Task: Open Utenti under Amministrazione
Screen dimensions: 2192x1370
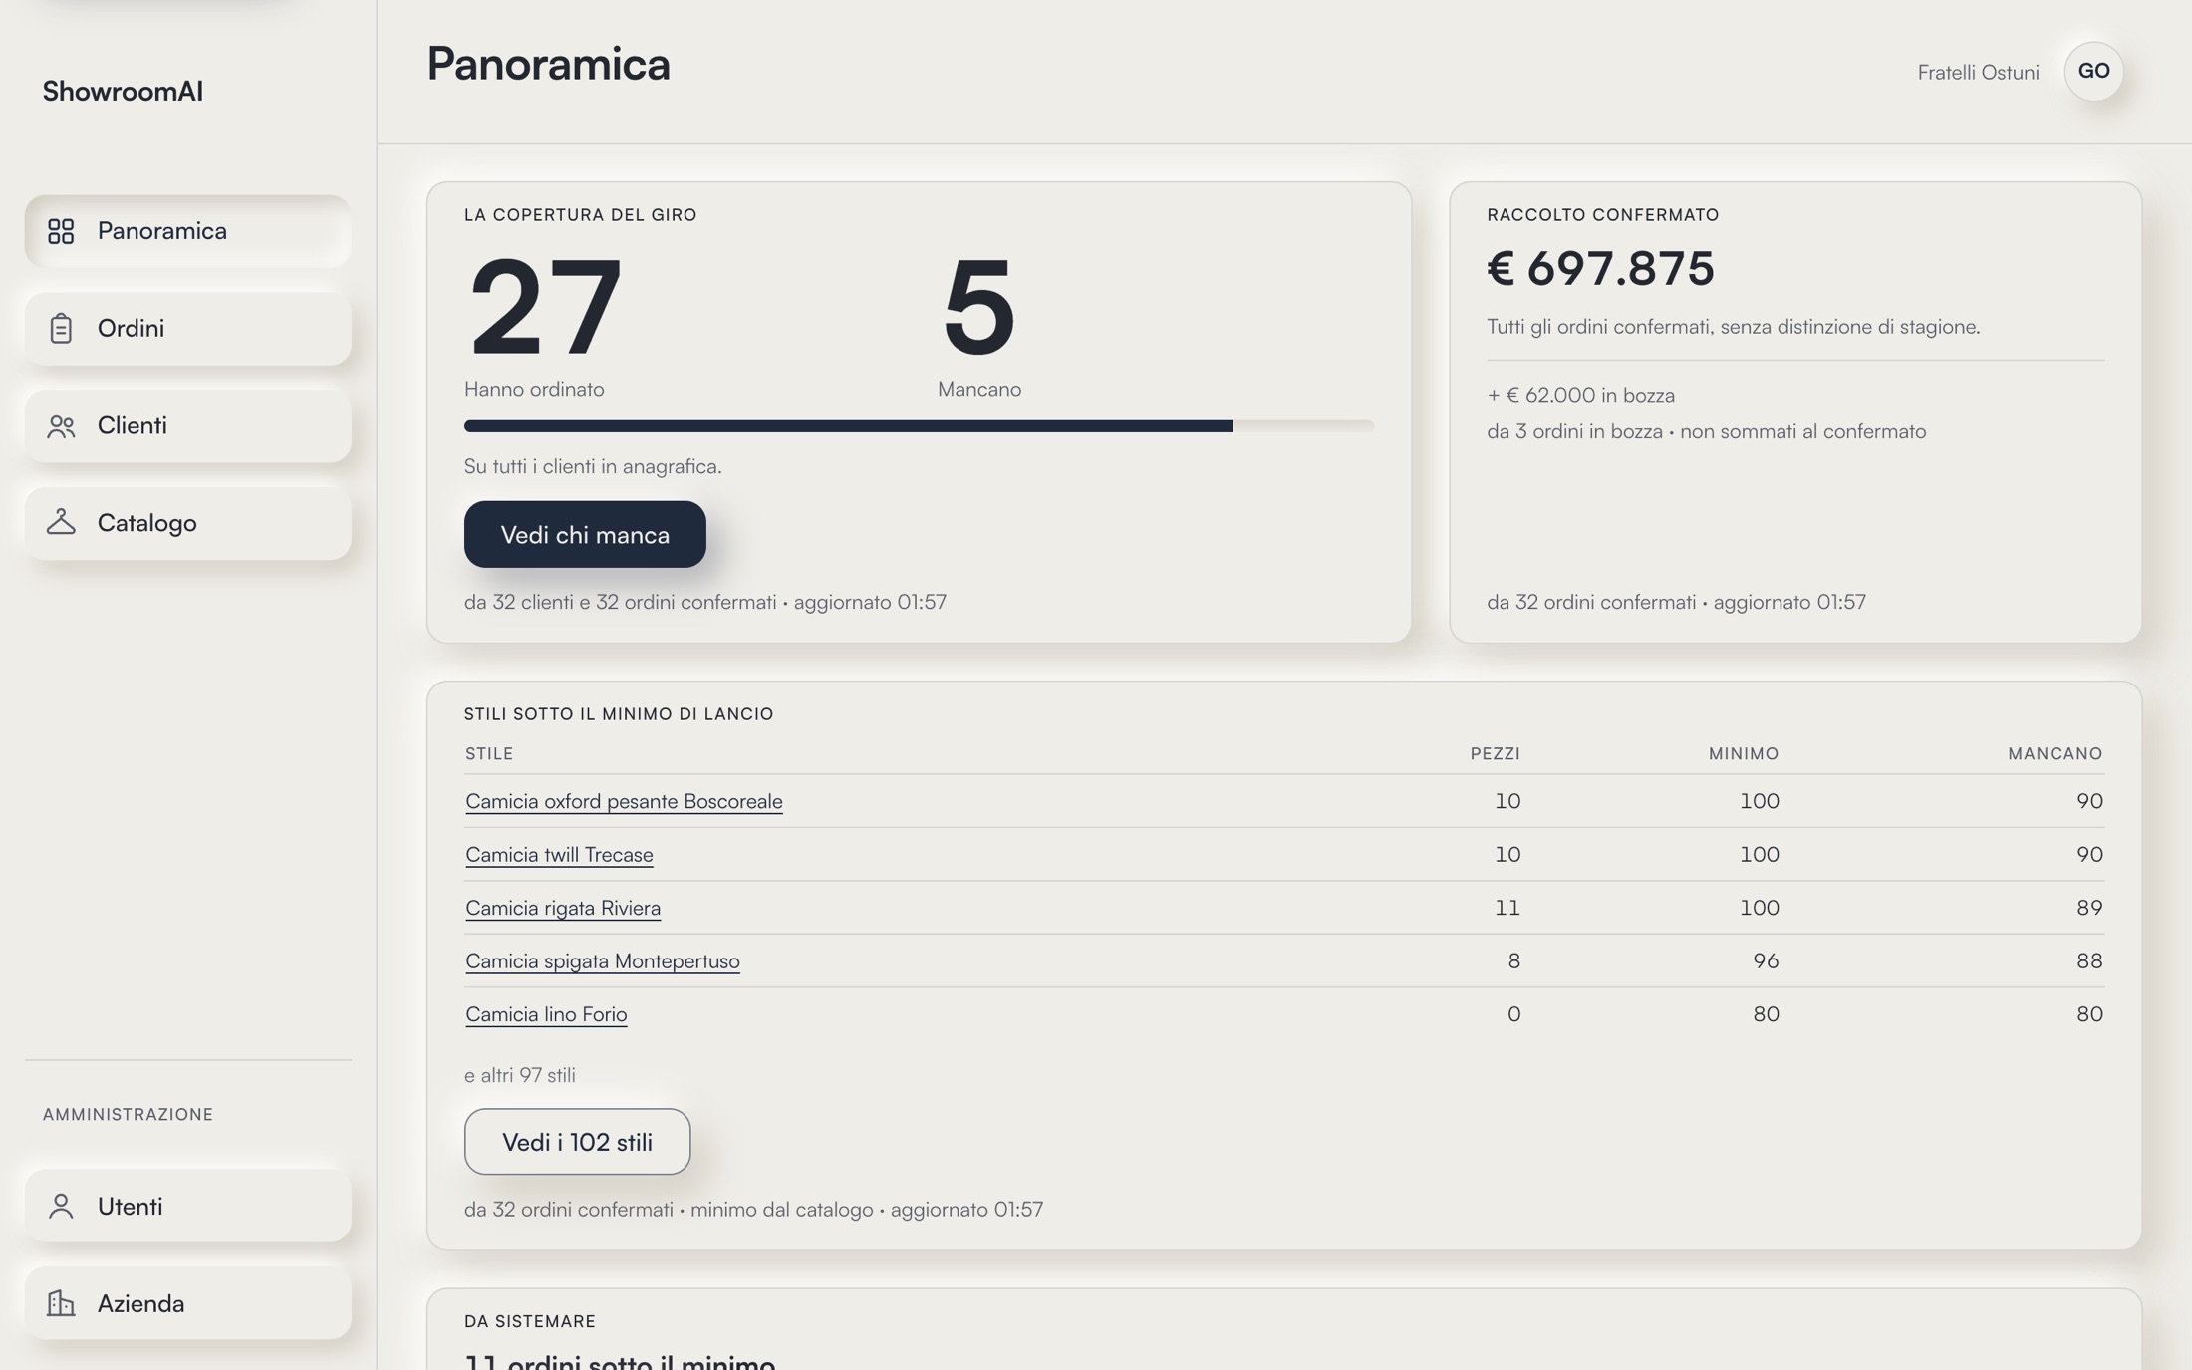Action: pyautogui.click(x=187, y=1206)
